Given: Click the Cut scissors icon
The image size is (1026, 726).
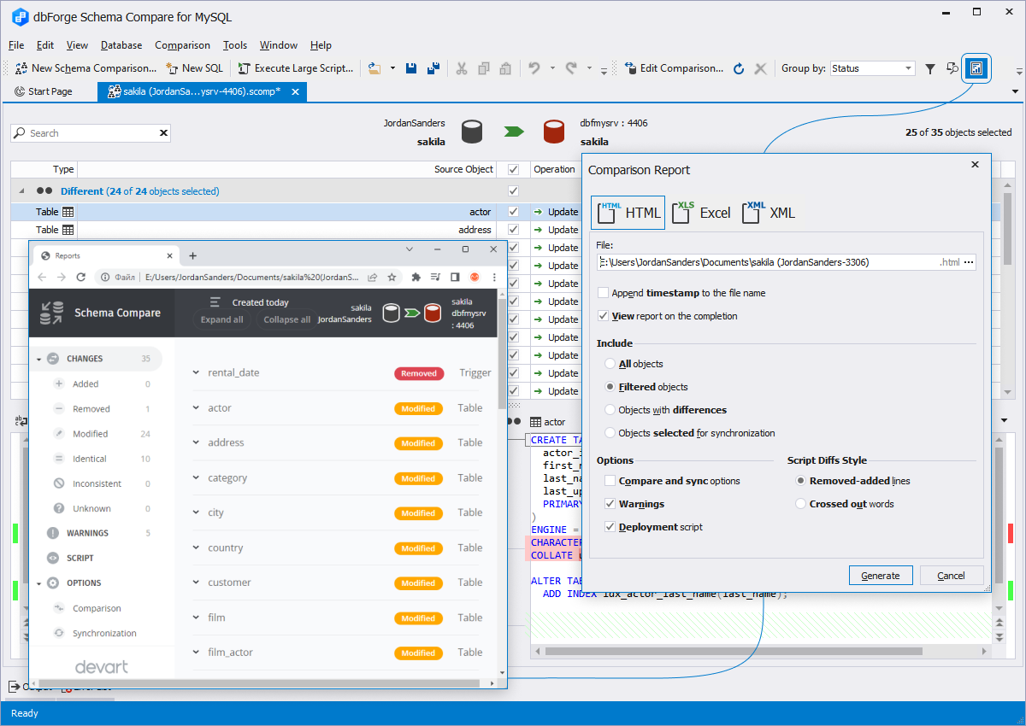Looking at the screenshot, I should (462, 68).
